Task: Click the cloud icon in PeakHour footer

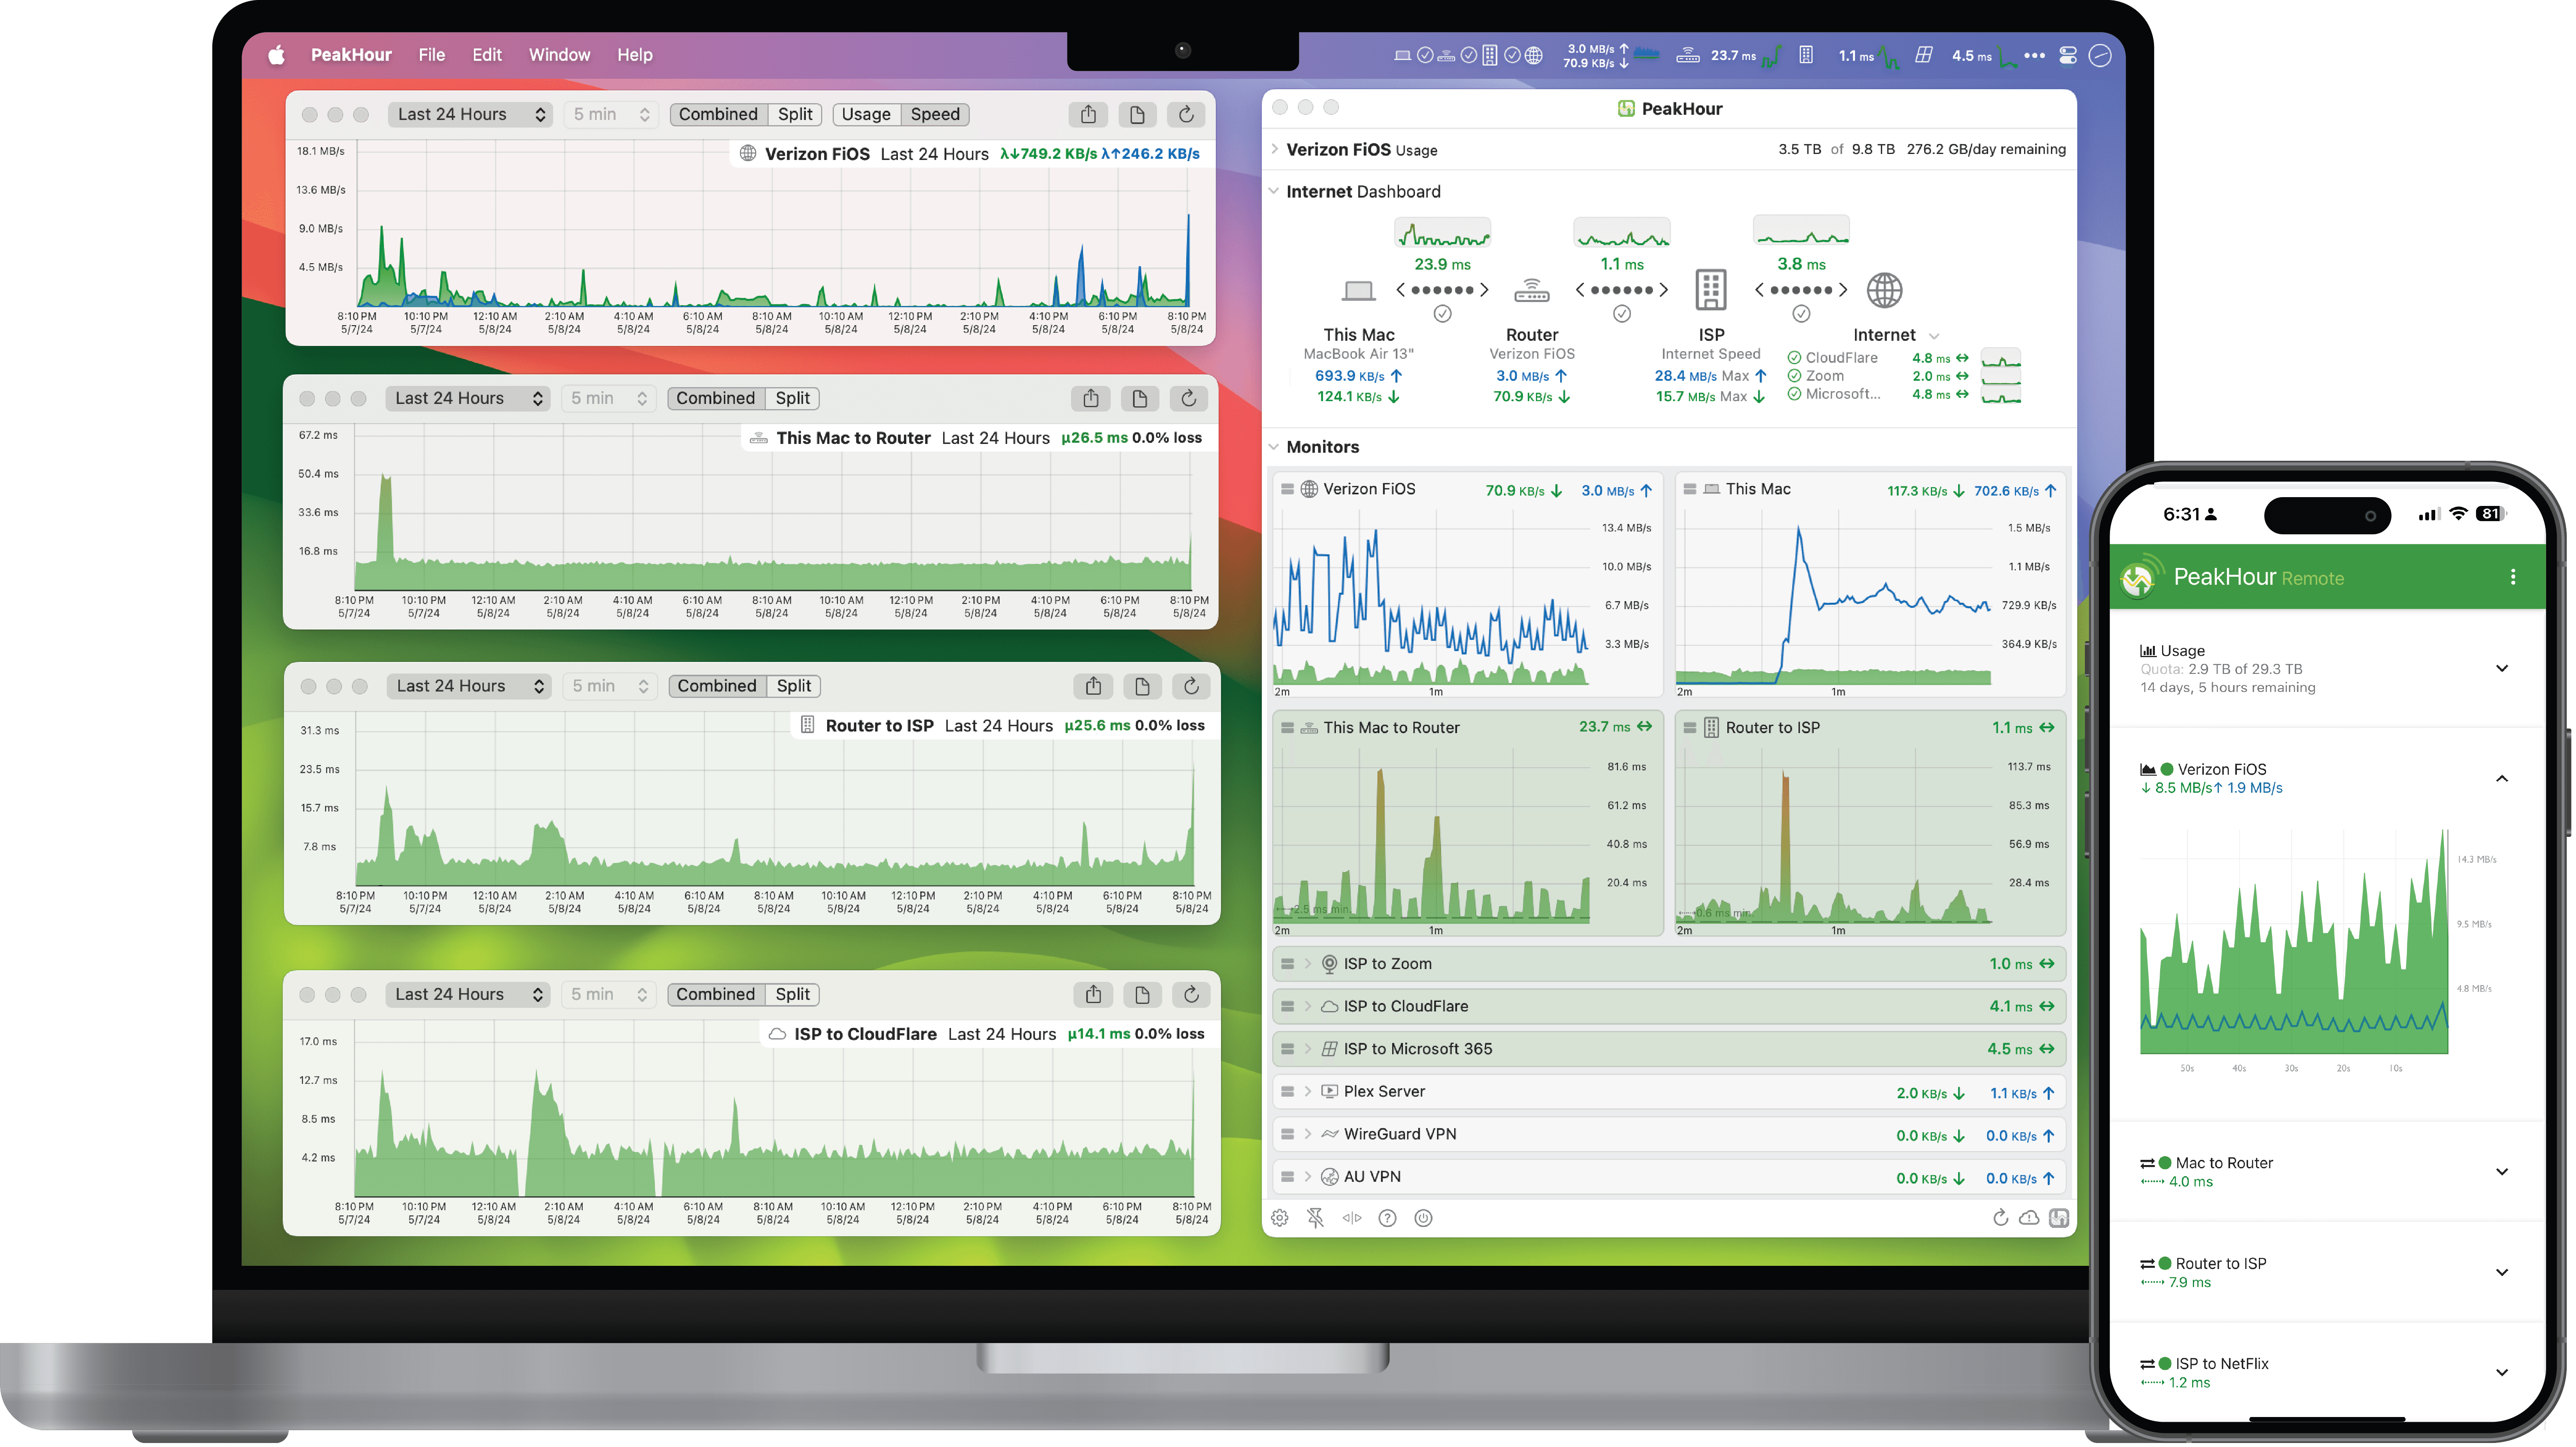Action: 2029,1218
